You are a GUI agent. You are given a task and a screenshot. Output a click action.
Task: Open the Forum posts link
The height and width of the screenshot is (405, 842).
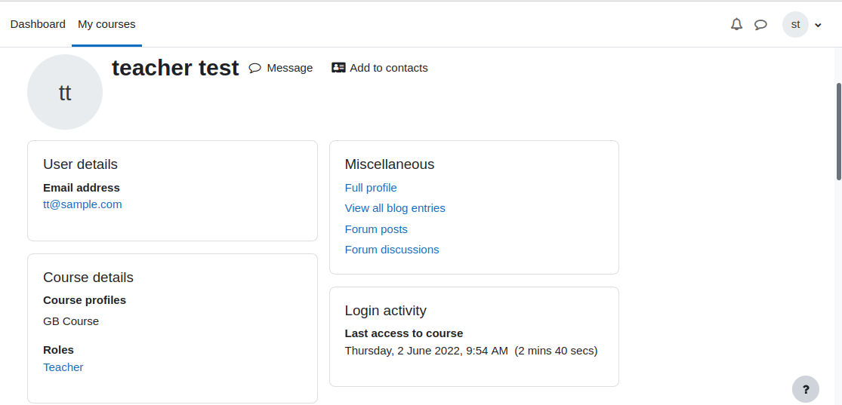point(376,229)
